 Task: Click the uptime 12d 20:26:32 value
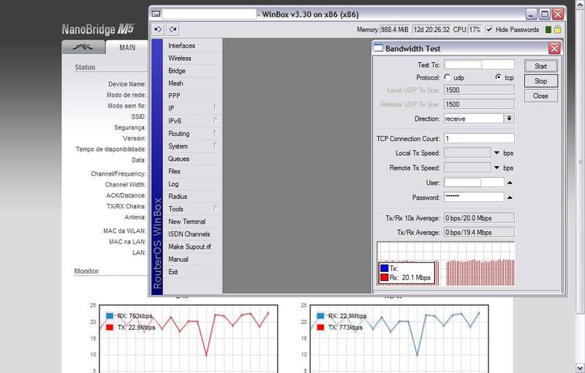coord(431,29)
